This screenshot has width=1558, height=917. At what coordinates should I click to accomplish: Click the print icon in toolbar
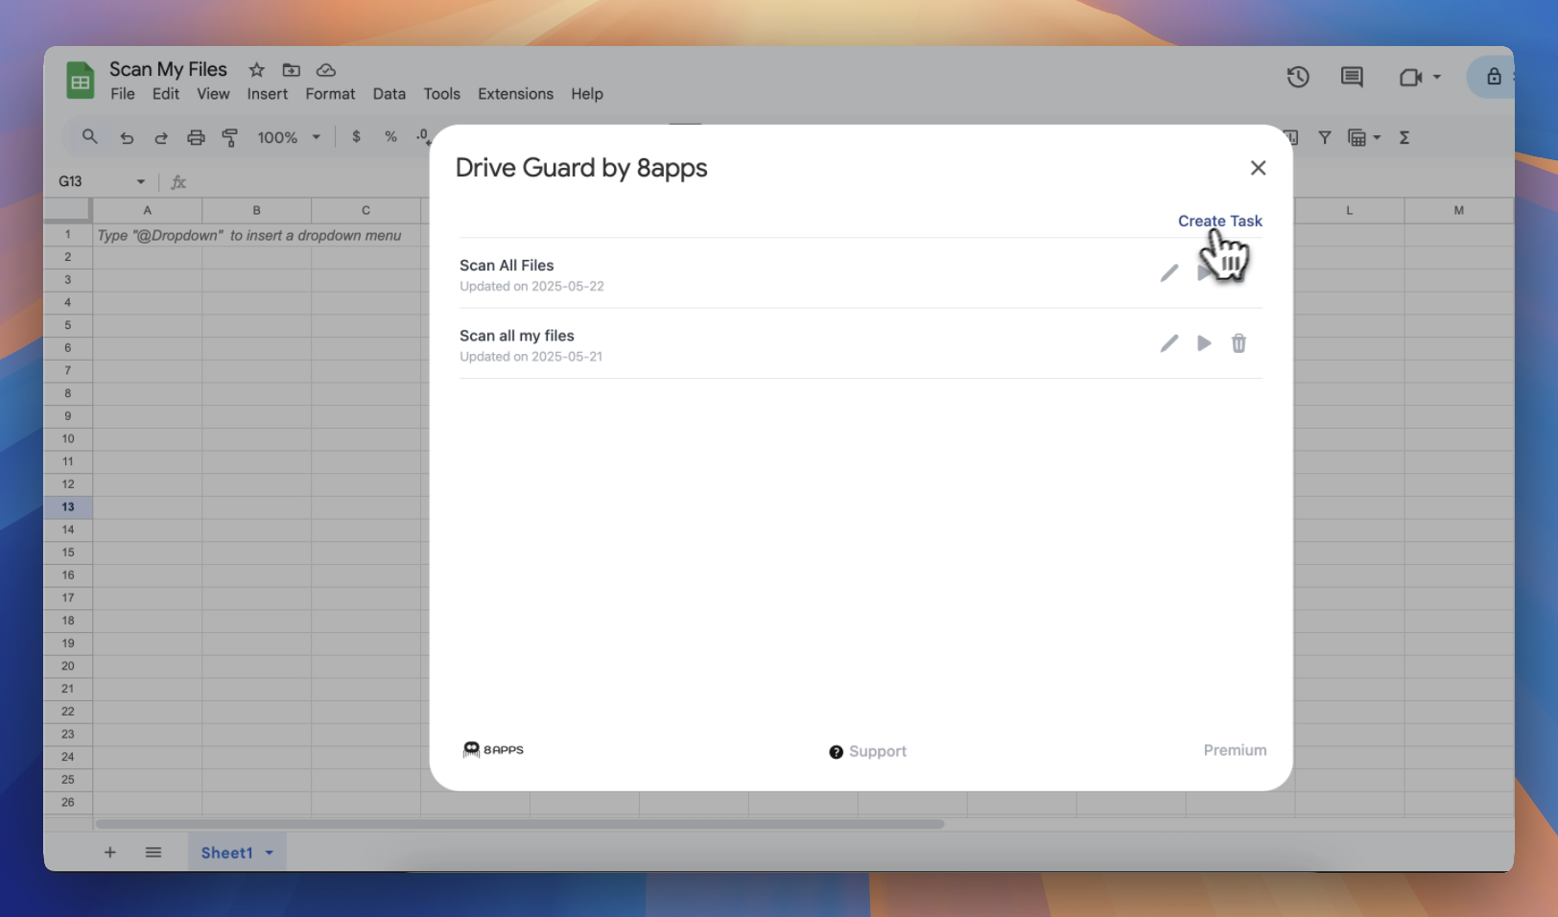(x=196, y=137)
